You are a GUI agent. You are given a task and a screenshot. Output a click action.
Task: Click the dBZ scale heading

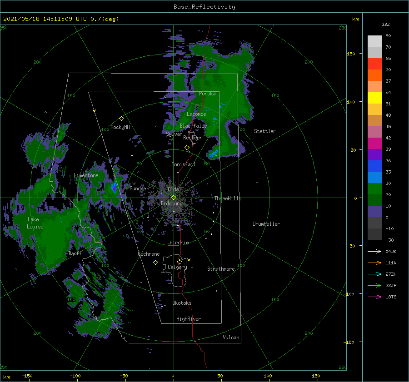(385, 24)
